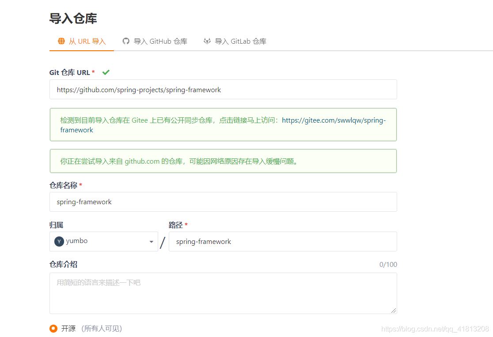The width and height of the screenshot is (493, 337).
Task: Click the GitLab fox icon
Action: (x=207, y=41)
